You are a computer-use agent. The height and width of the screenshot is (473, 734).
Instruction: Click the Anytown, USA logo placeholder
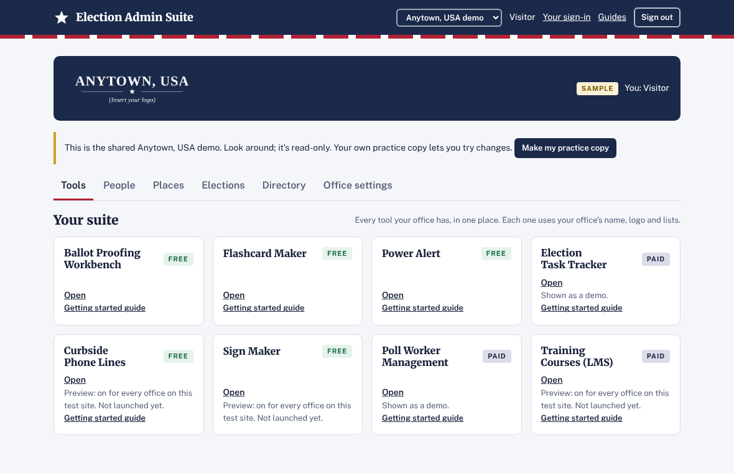coord(132,88)
